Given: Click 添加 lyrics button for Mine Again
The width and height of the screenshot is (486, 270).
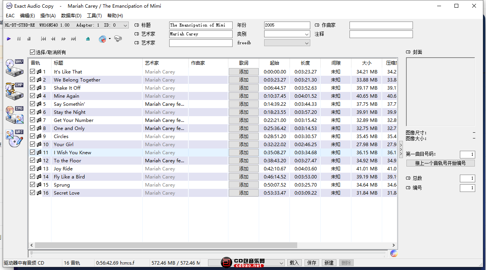Looking at the screenshot, I should point(244,96).
